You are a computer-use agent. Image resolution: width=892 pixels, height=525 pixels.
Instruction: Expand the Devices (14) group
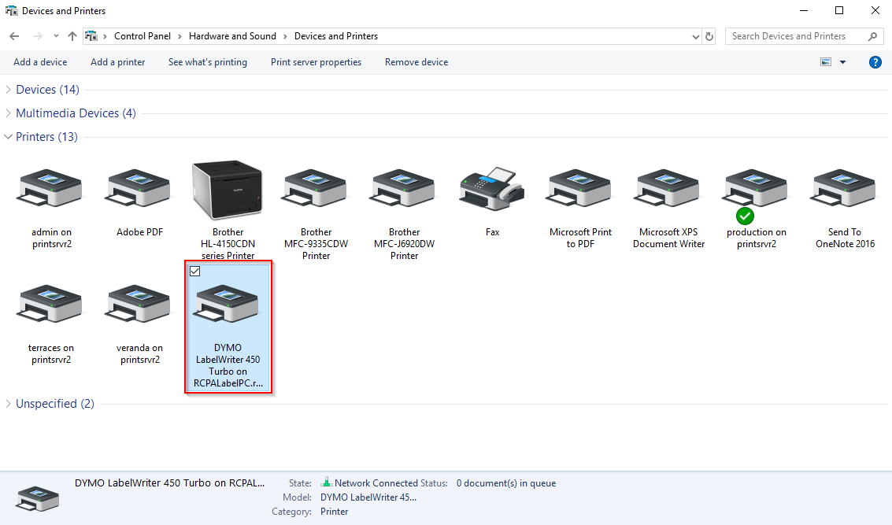[8, 89]
